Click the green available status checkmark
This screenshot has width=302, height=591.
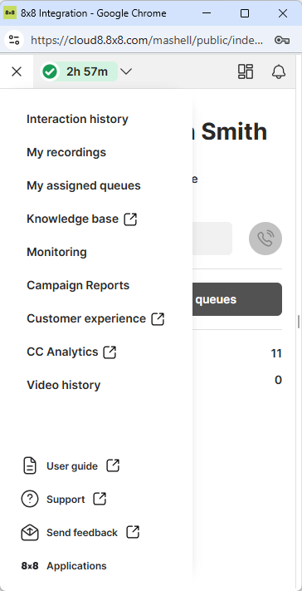pyautogui.click(x=50, y=71)
